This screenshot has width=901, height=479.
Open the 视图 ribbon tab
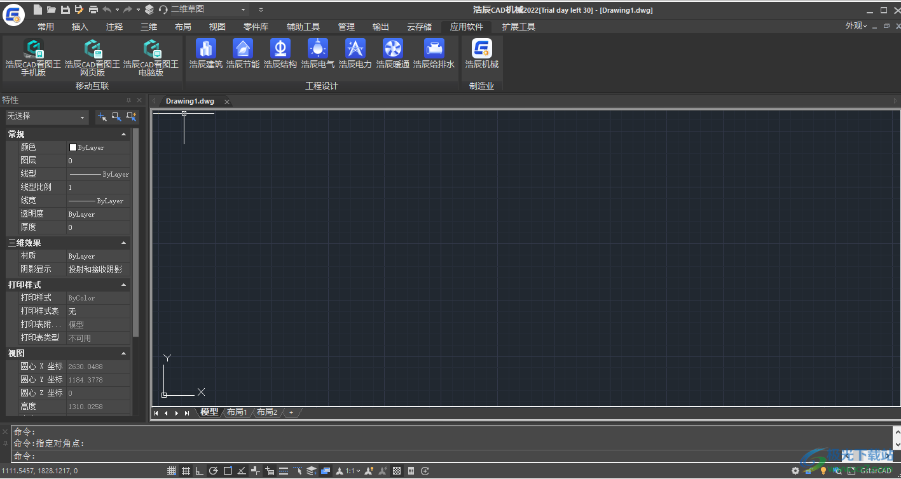coord(217,27)
